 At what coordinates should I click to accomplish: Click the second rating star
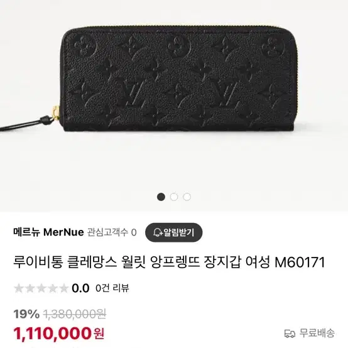pos(30,288)
